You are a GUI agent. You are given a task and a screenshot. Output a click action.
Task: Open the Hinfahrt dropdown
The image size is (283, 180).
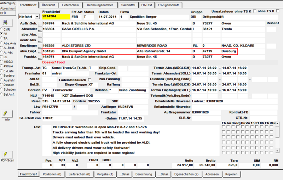37,17
